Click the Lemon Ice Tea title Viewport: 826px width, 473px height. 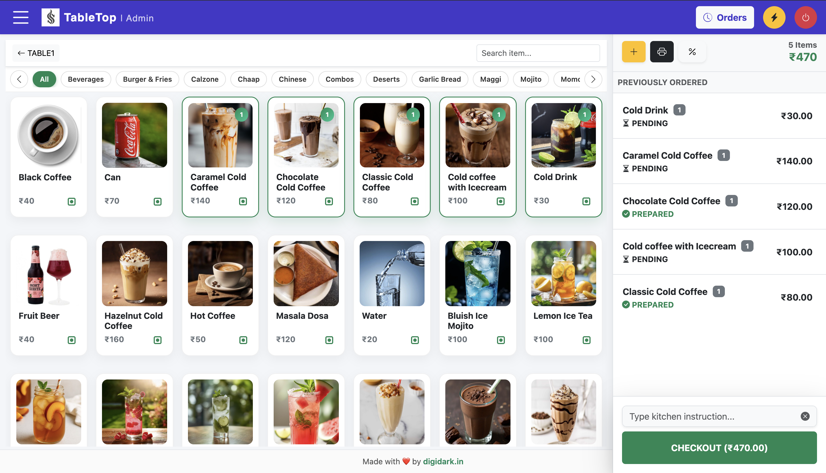coord(562,316)
